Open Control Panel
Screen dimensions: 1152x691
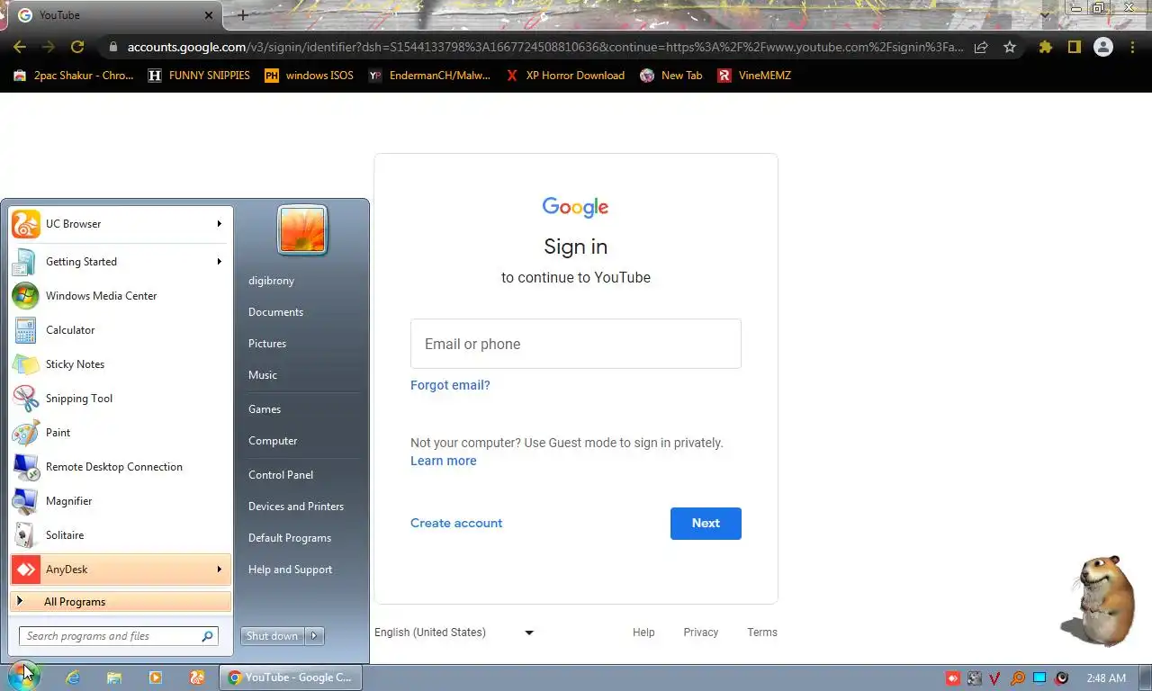pos(281,475)
